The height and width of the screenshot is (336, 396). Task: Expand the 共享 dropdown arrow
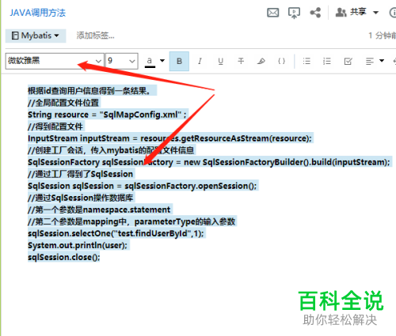tap(375, 13)
